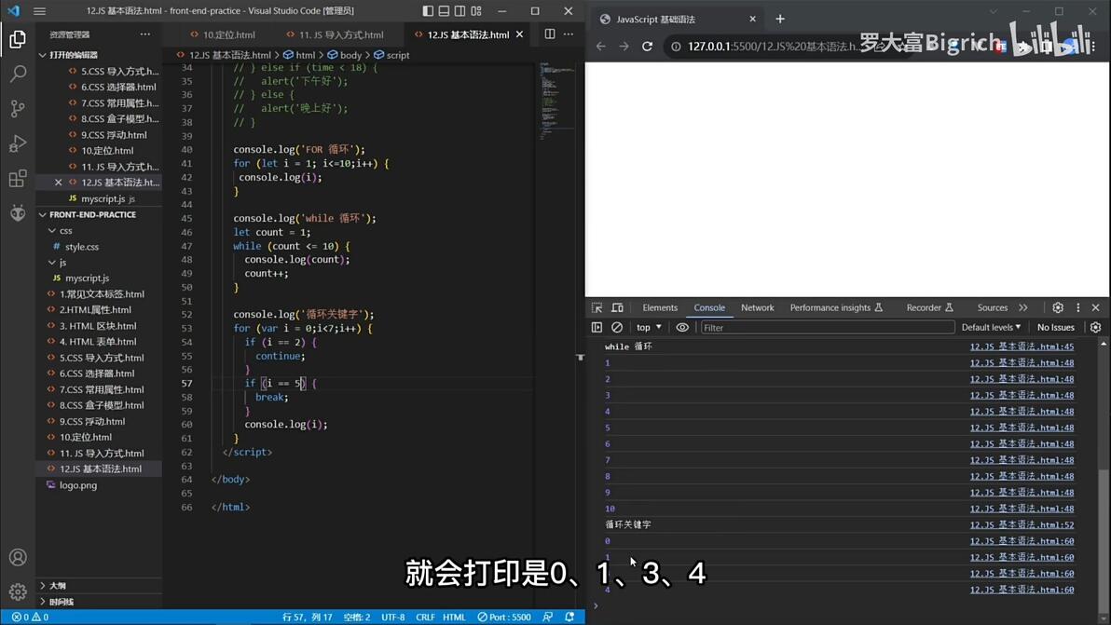Click the console Filter field
This screenshot has width=1111, height=625.
coord(827,328)
